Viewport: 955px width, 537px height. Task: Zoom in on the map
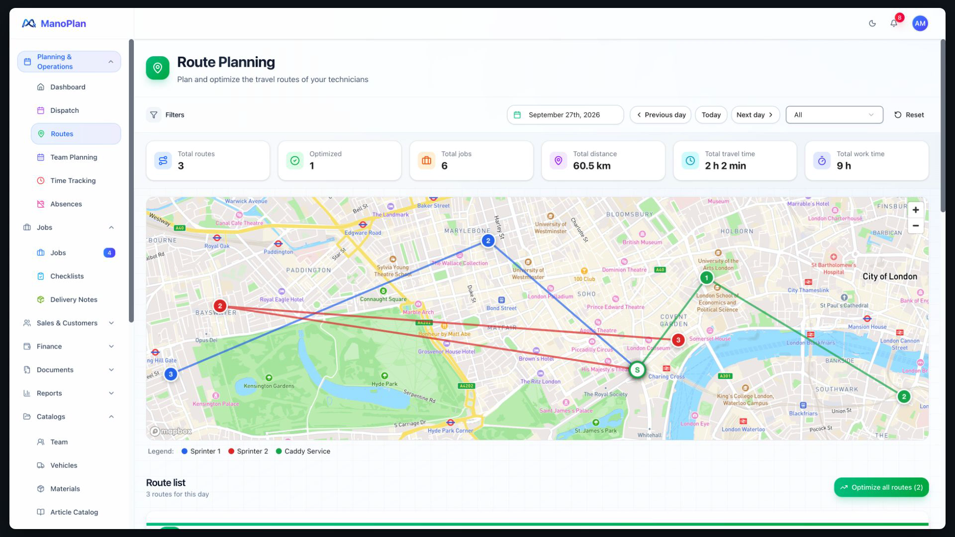pos(915,210)
